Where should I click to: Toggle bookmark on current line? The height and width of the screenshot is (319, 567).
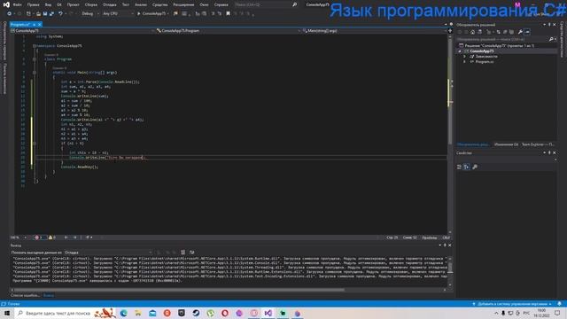tap(228, 14)
